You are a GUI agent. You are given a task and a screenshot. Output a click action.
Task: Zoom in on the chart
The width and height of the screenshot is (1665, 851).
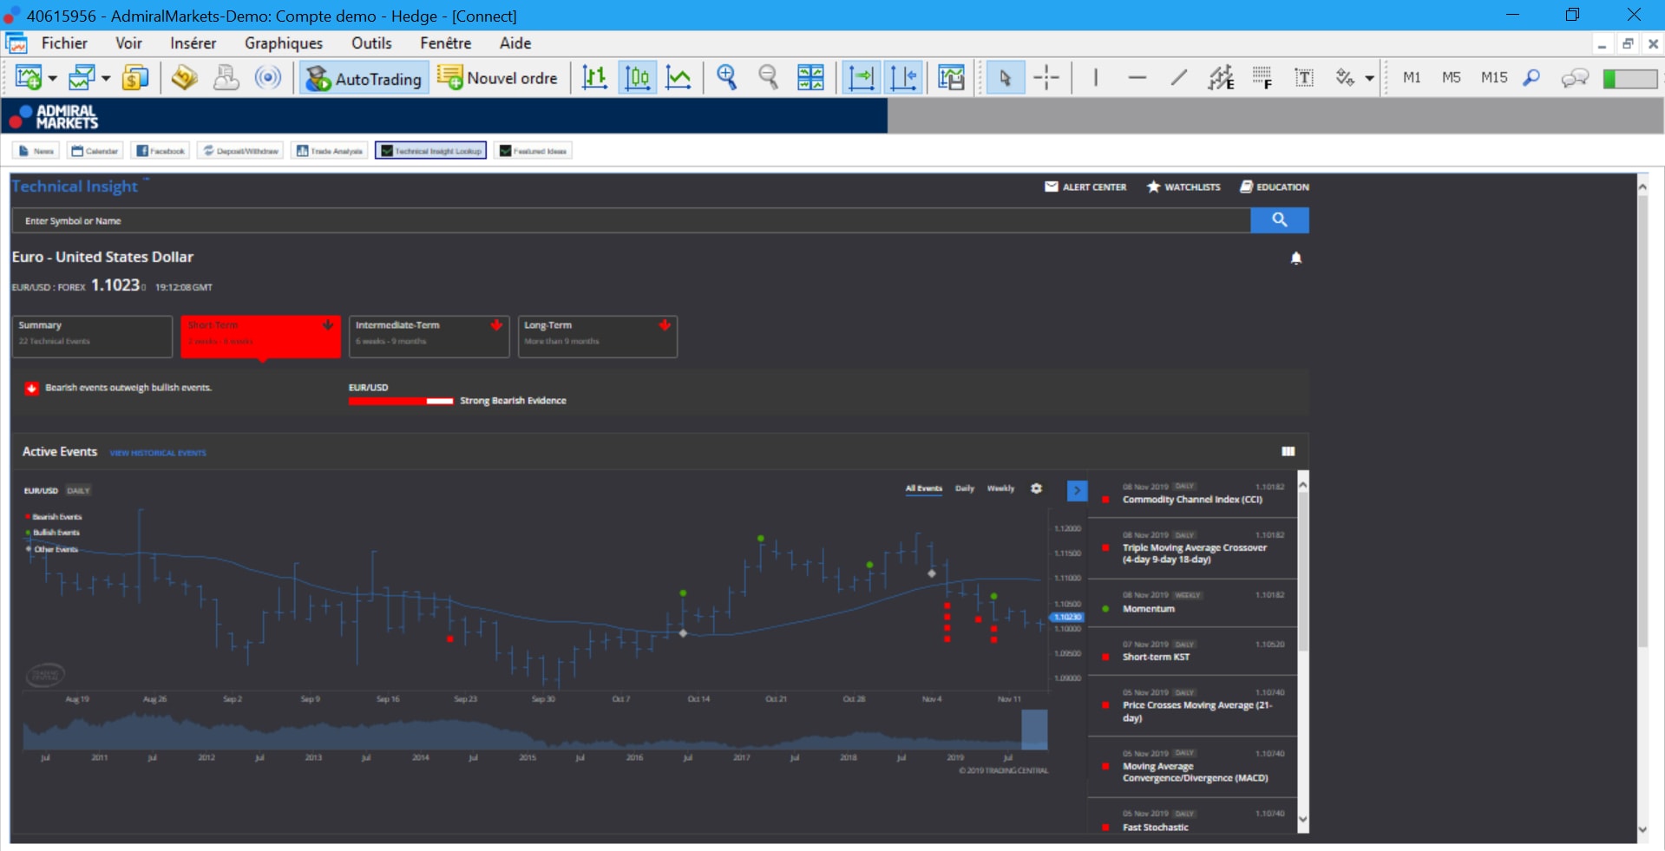727,77
